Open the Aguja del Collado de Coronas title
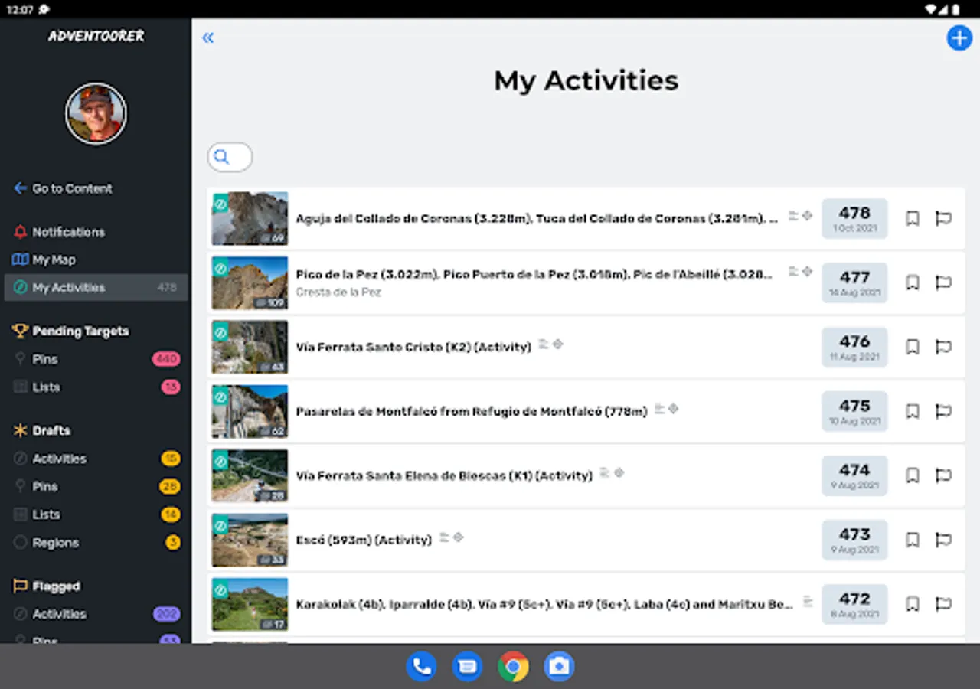 (537, 219)
